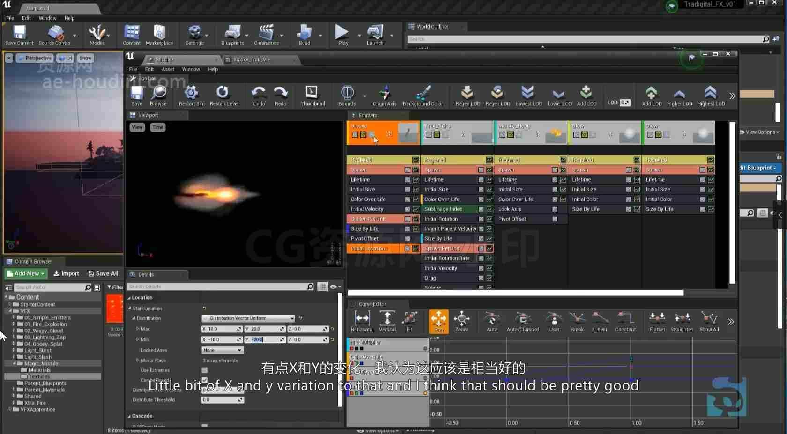Click the Add New button
Viewport: 787px width, 434px height.
click(x=25, y=273)
